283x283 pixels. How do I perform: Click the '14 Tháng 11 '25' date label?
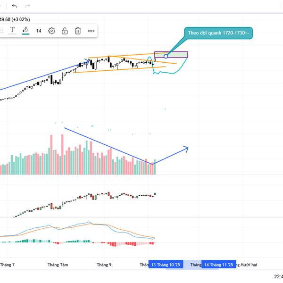coord(218,265)
